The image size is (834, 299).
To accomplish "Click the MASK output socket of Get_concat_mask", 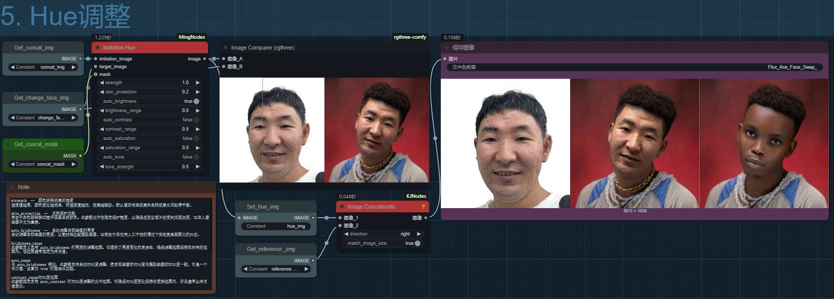I will tap(81, 155).
